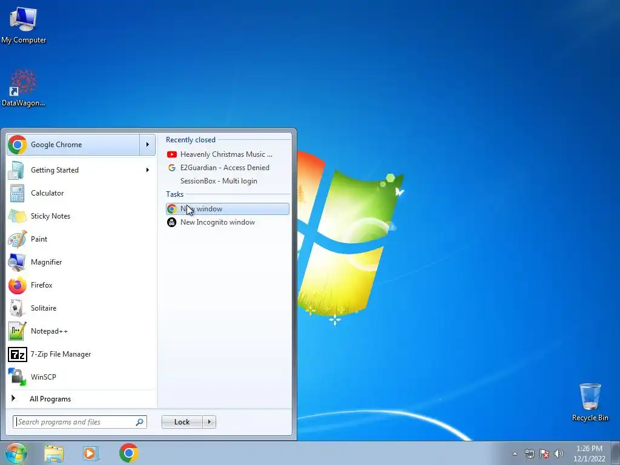Open the 7-Zip File Manager icon
This screenshot has width=620, height=465.
point(17,354)
